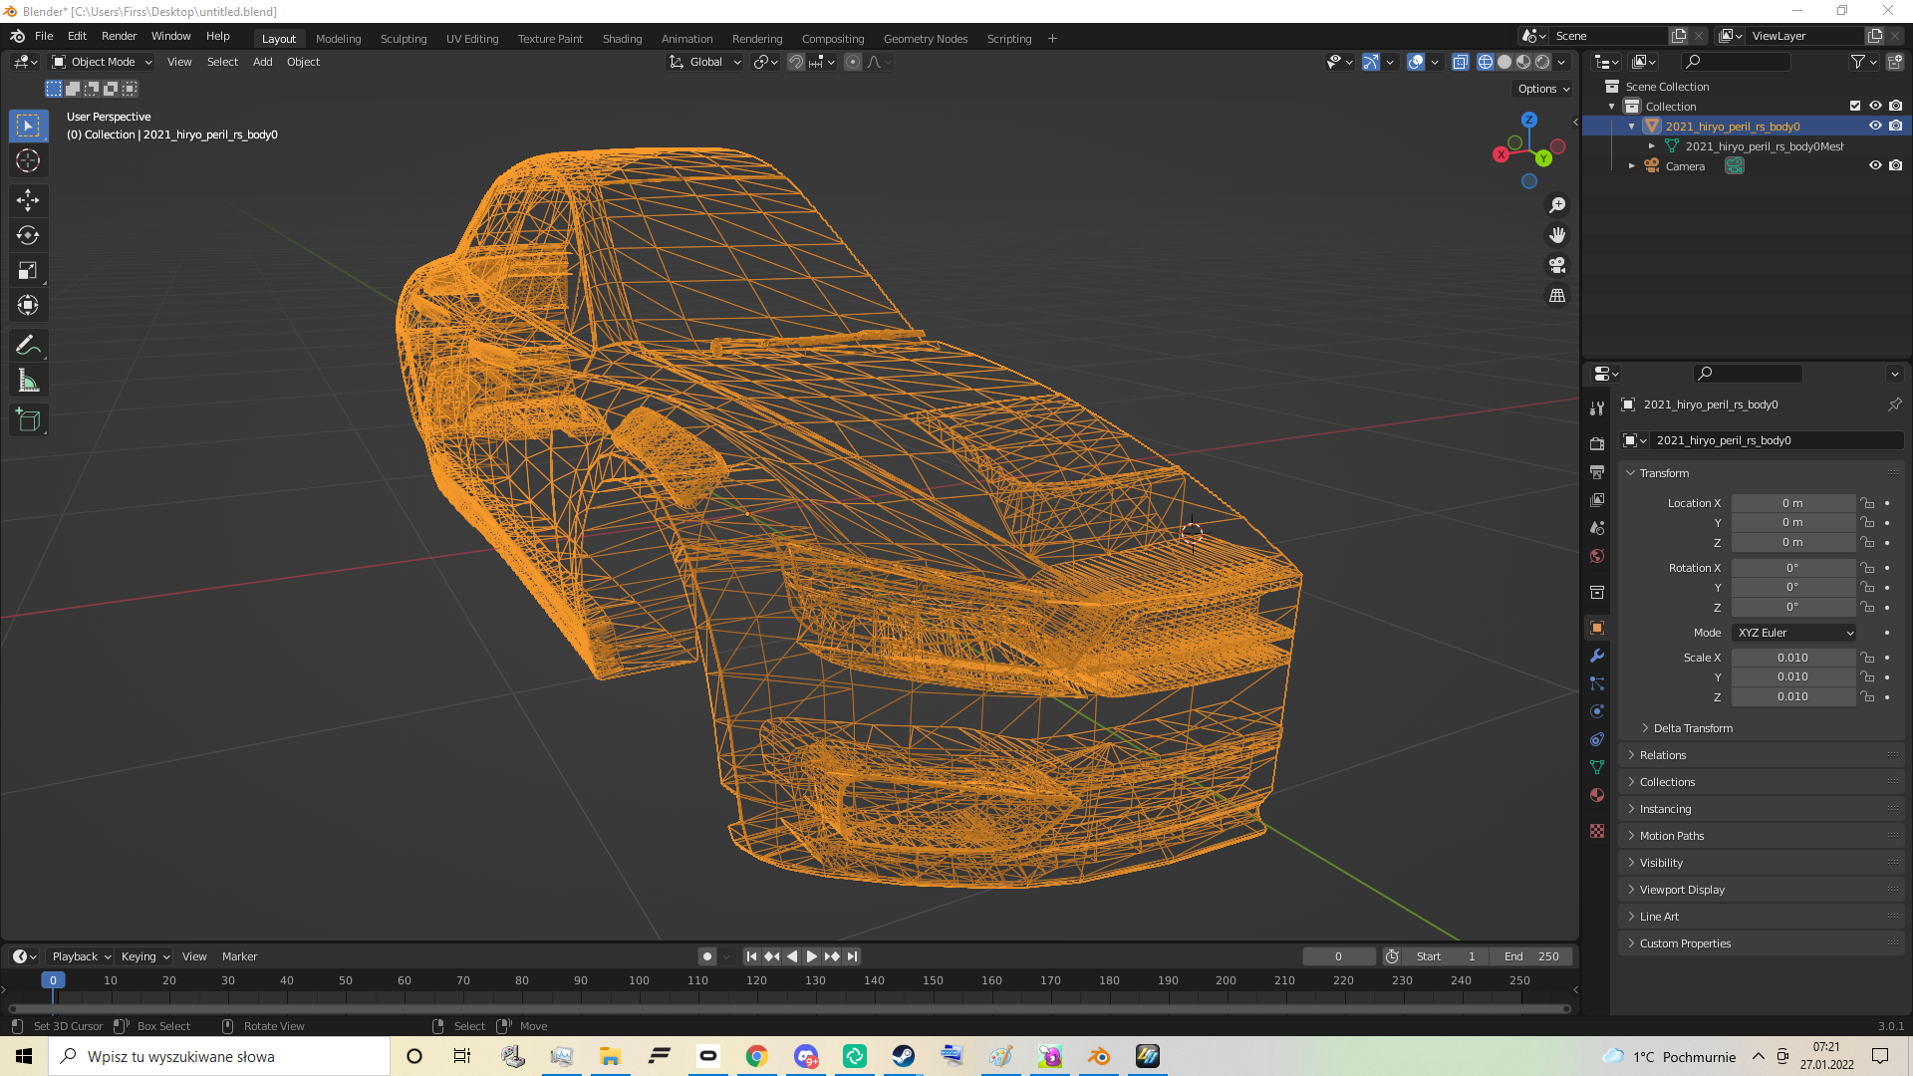The width and height of the screenshot is (1913, 1076).
Task: Select the Rotate tool
Action: pos(28,236)
